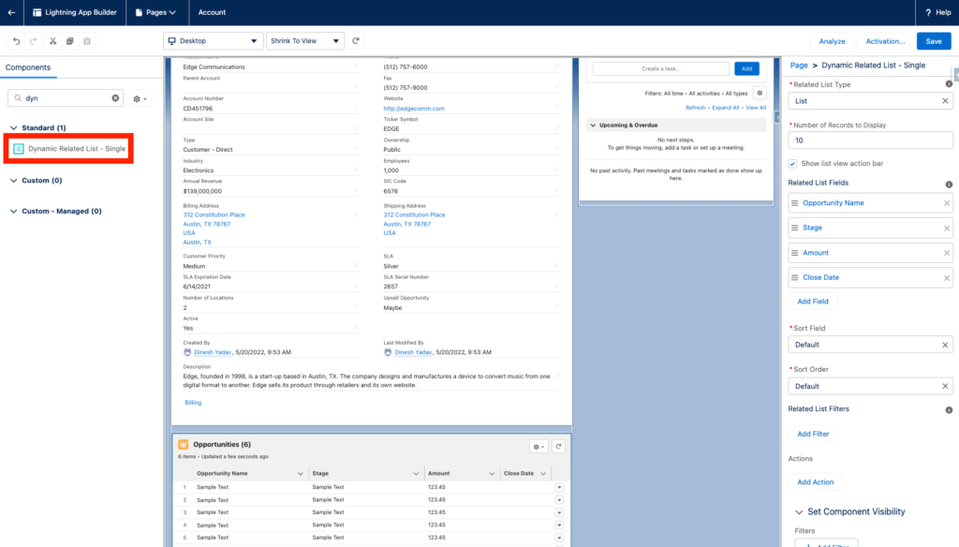Open the edgecomm.com website link

point(414,109)
